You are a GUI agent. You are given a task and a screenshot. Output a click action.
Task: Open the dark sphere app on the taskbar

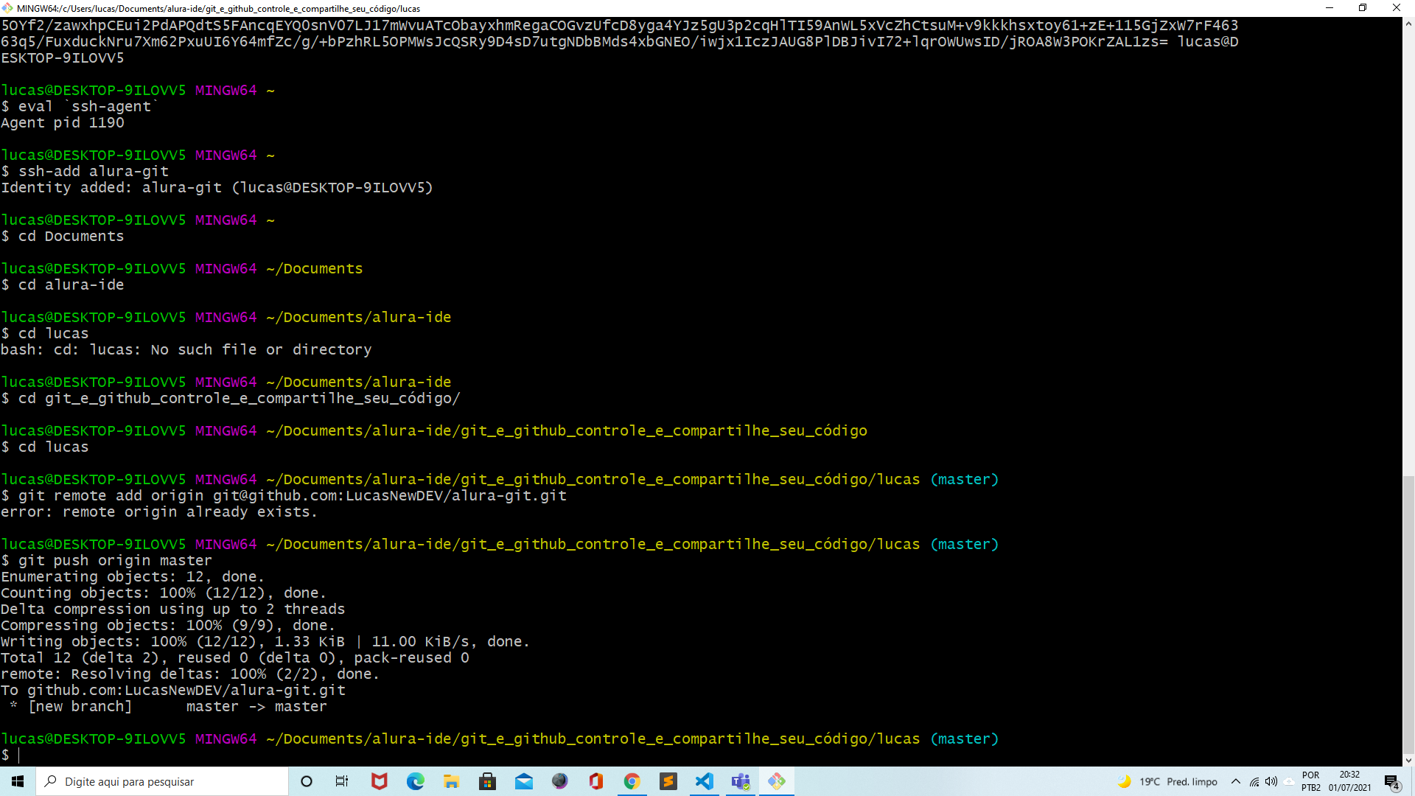(559, 781)
